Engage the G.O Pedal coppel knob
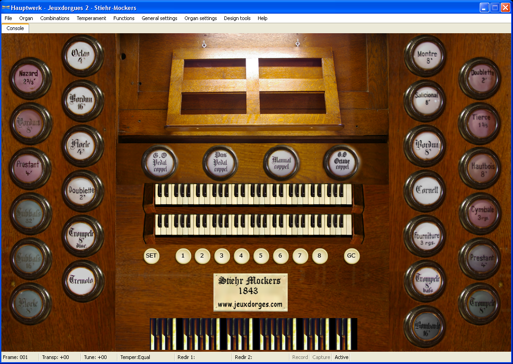The image size is (513, 364). click(159, 162)
